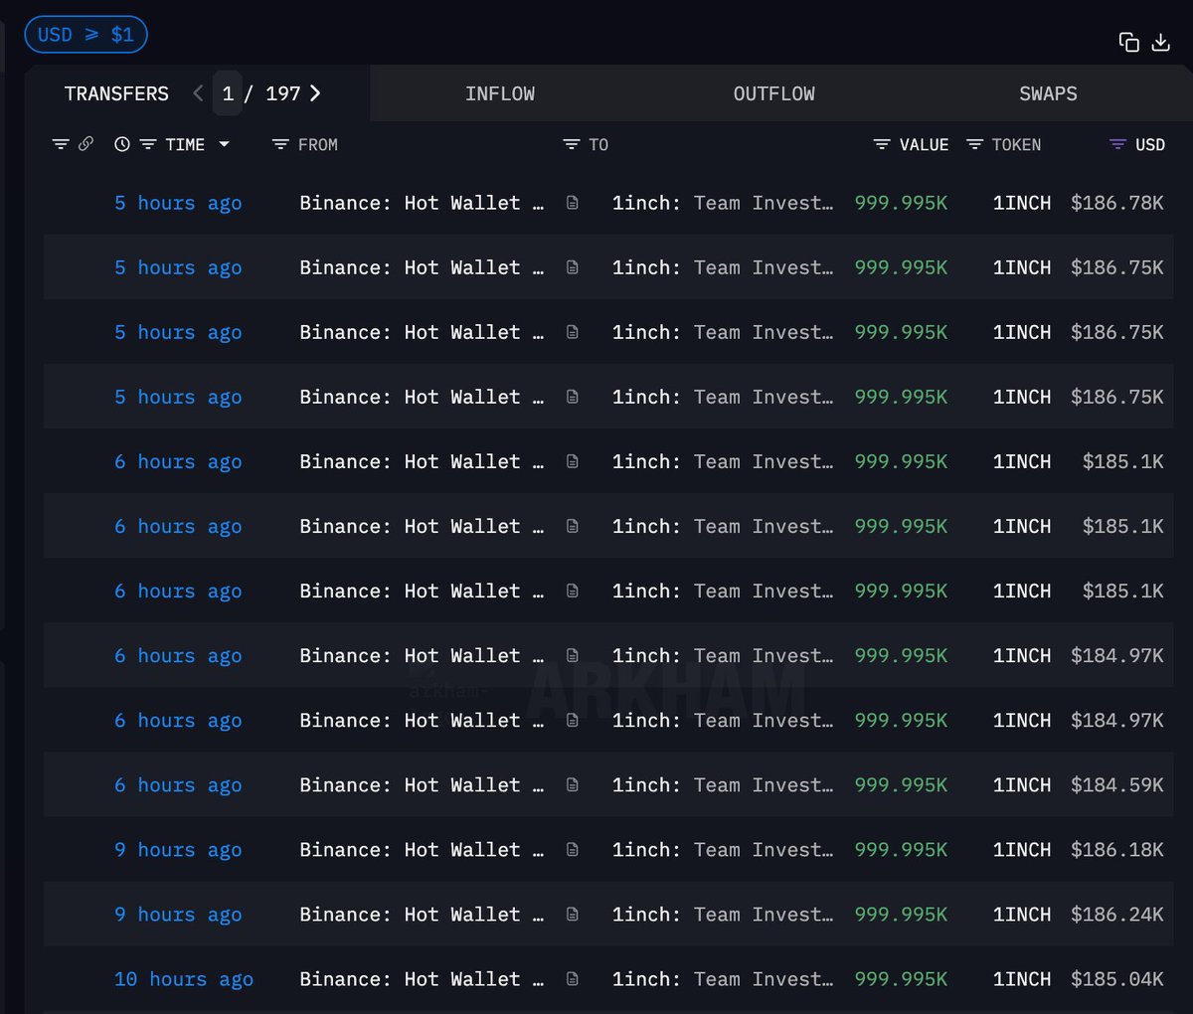Open the leftmost filter icon in header
The width and height of the screenshot is (1193, 1014).
(61, 144)
